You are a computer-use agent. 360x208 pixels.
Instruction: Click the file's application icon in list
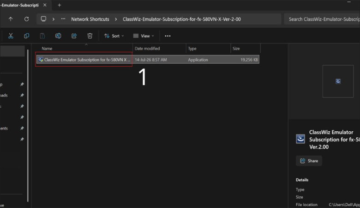[41, 60]
